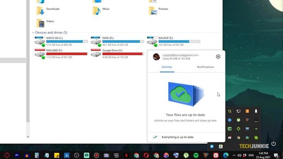Click the BACKUP (E:) usage bar
283x159 pixels.
(179, 42)
